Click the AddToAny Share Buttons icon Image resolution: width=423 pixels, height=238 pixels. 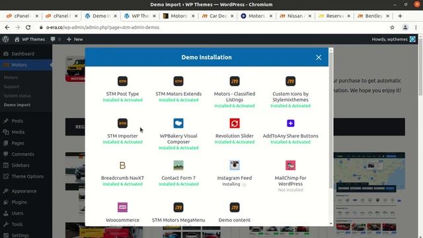click(x=291, y=124)
